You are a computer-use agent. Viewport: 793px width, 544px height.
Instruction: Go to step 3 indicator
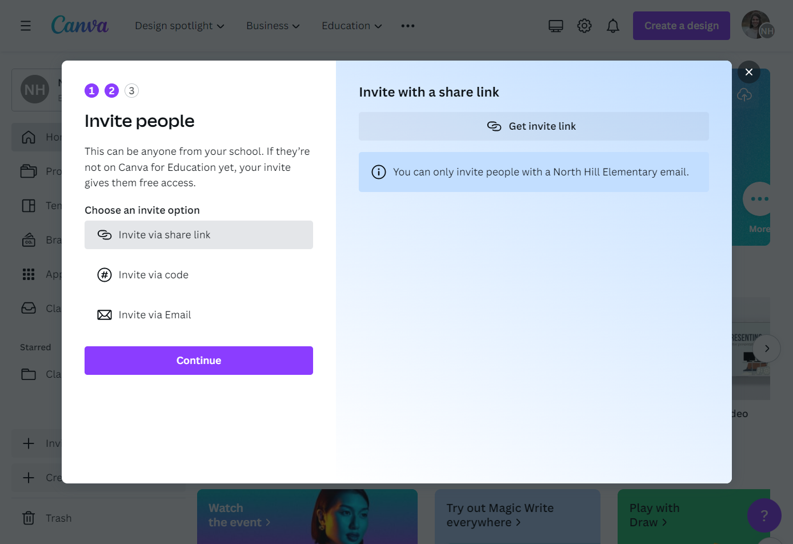[131, 90]
